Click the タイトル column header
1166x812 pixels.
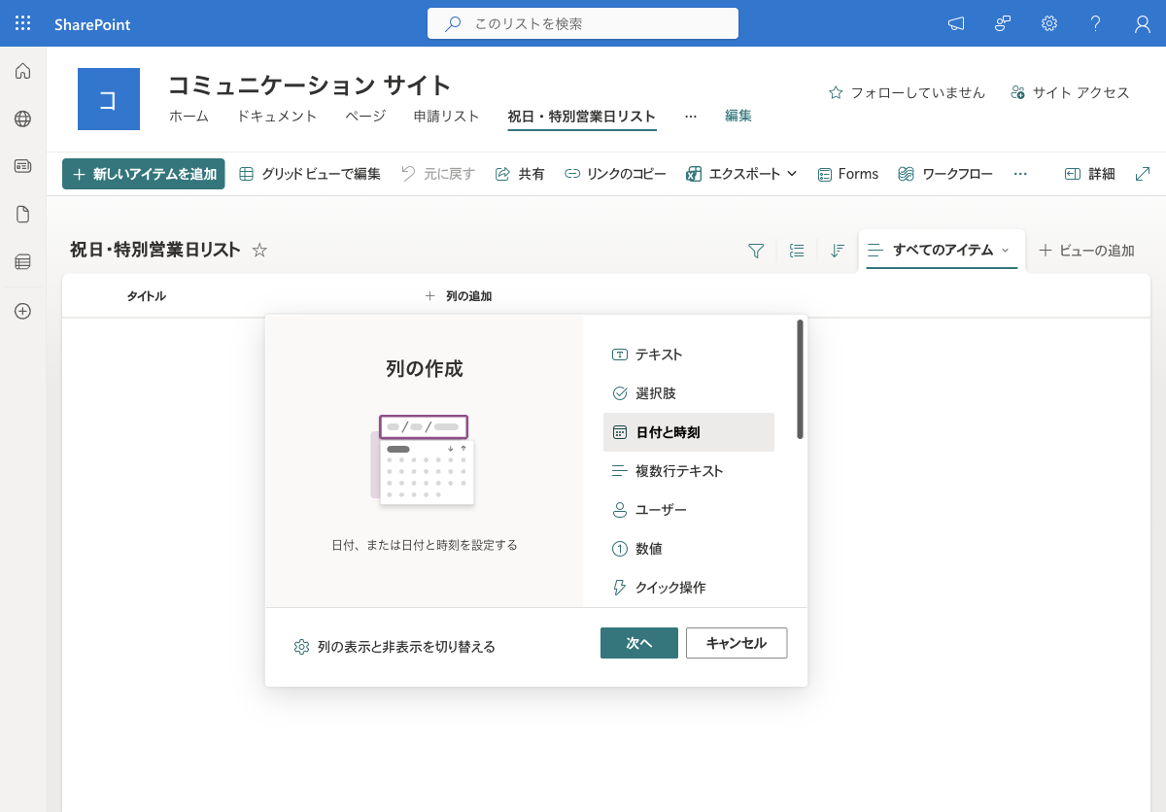[x=146, y=296]
